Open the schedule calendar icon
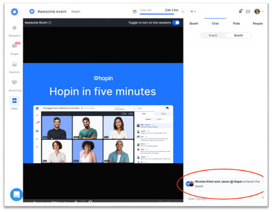Viewport: 272px width, 212px height. pos(134,11)
